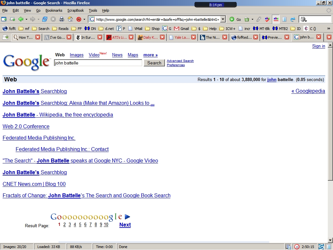
Task: Open the Bookmarks menu
Action: click(x=54, y=10)
